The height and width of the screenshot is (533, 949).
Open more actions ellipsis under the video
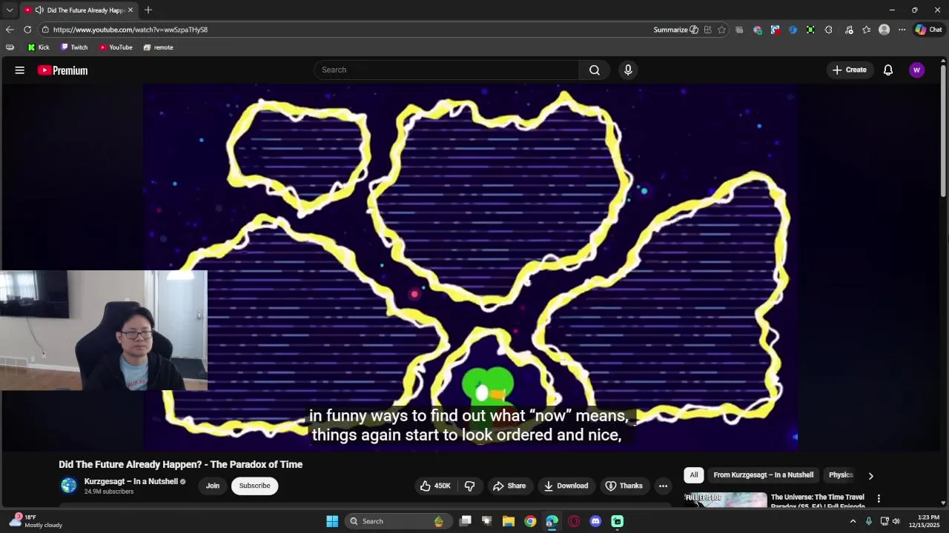[663, 486]
